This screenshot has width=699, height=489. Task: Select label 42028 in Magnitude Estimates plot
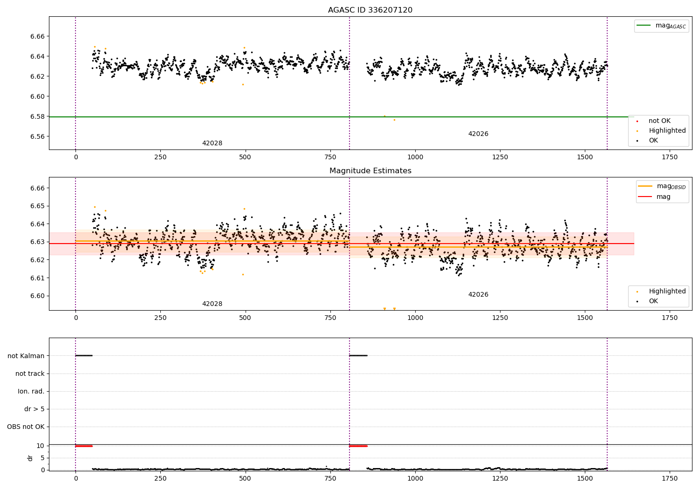pos(212,304)
